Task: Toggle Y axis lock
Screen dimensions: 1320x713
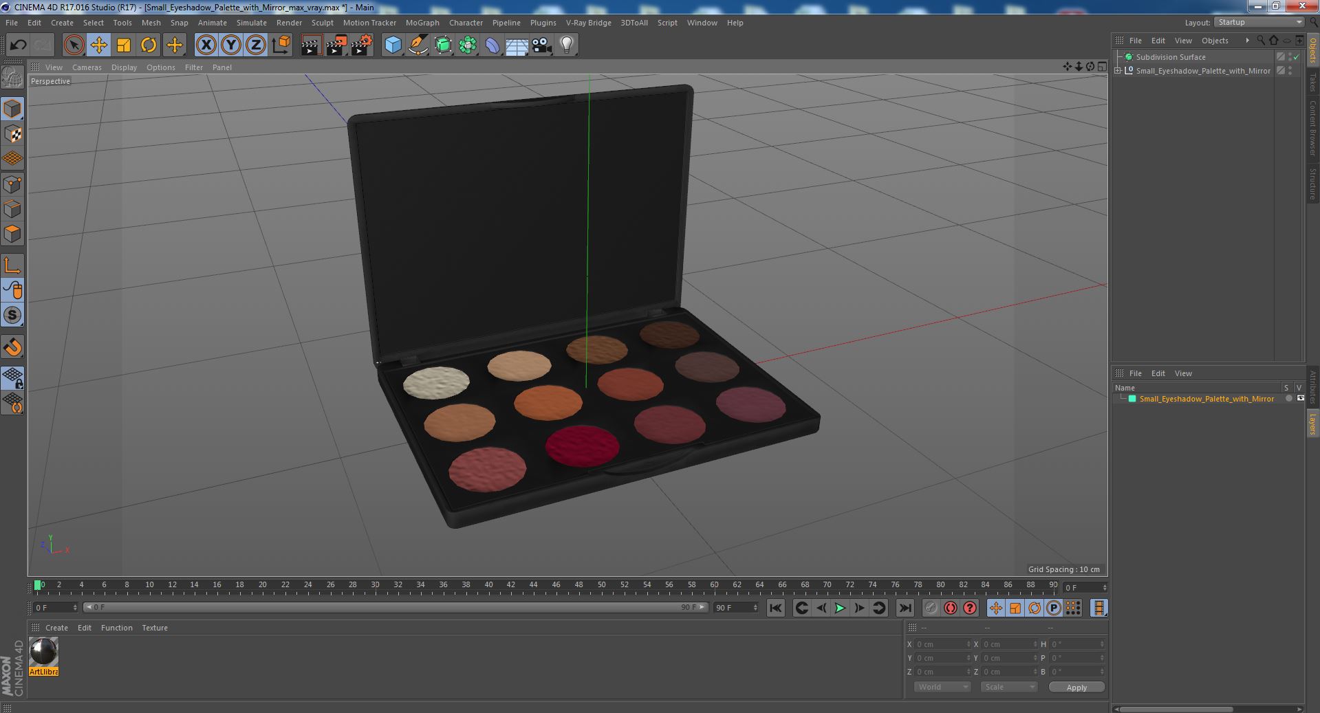Action: [x=231, y=45]
